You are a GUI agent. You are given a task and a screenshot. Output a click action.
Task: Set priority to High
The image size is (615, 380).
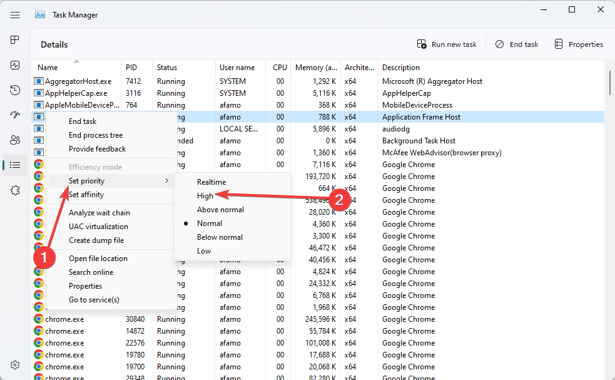click(233, 196)
